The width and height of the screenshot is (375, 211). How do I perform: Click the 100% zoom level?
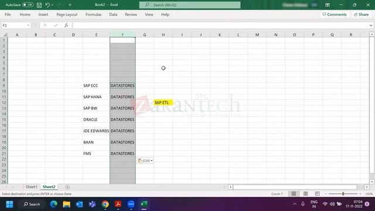coord(369,194)
